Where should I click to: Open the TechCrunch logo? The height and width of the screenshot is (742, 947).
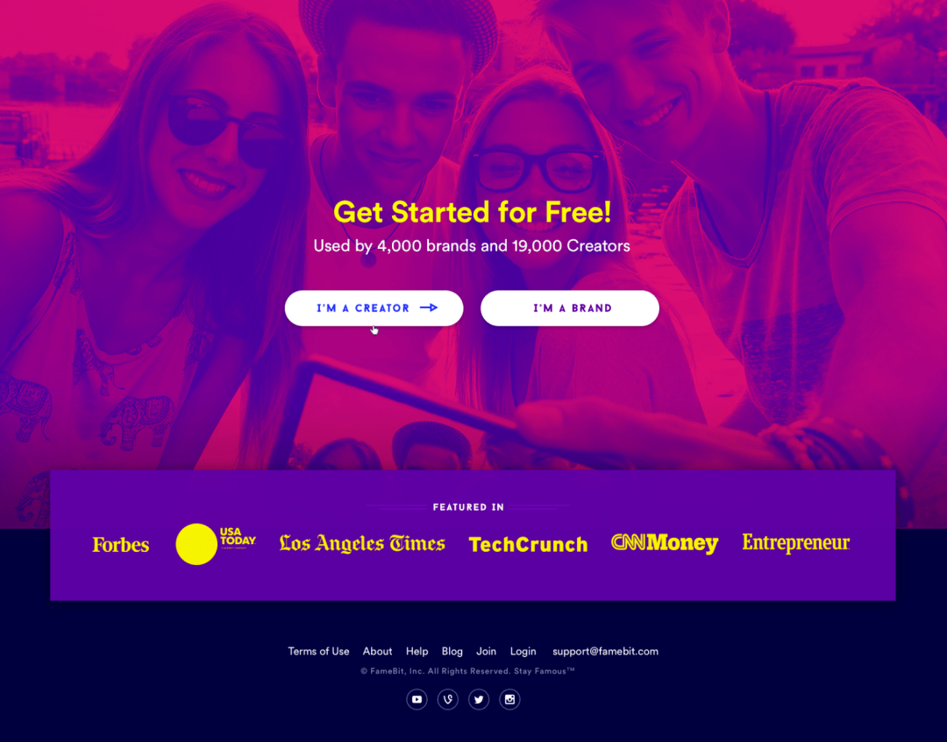(x=528, y=545)
